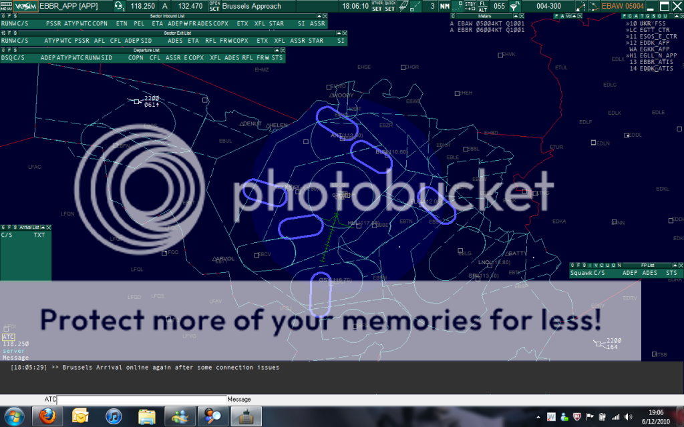684x427 pixels.
Task: Open Firefox from the Windows taskbar
Action: pos(45,417)
